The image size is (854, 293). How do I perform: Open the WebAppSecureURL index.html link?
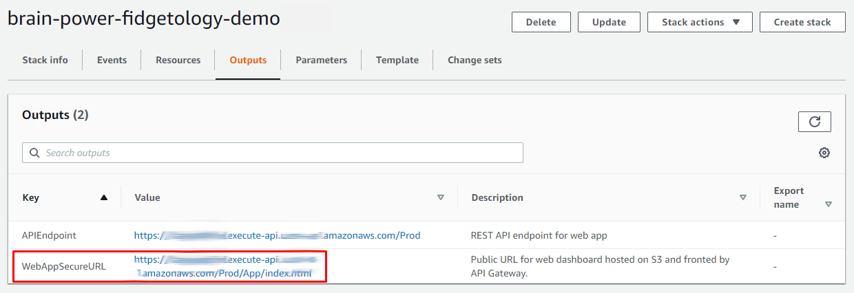227,273
